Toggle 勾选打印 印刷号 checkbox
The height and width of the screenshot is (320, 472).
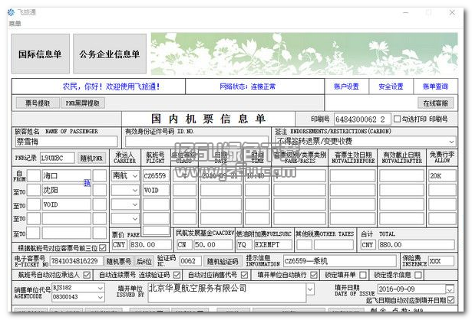(397, 119)
